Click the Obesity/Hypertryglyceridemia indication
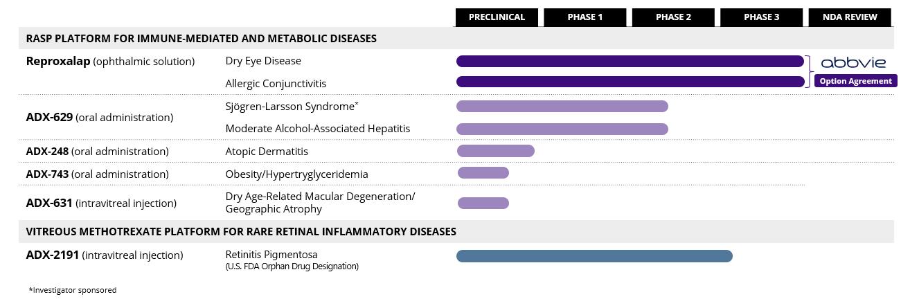Image resolution: width=910 pixels, height=308 pixels. pos(296,174)
